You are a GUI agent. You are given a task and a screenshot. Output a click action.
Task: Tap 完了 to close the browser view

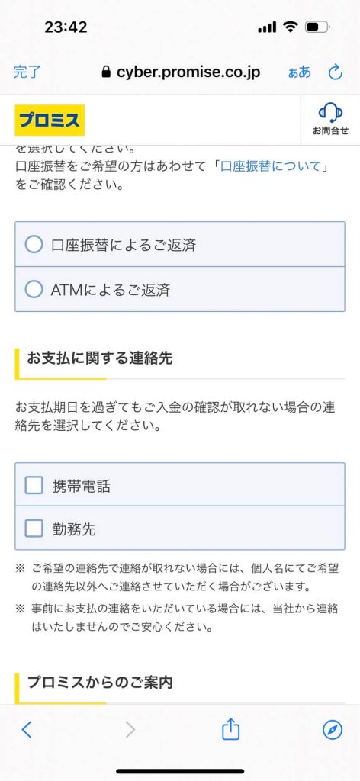coord(27,72)
